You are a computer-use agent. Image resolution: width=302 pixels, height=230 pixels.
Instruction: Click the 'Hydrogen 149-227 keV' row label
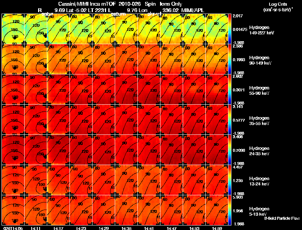262,30
